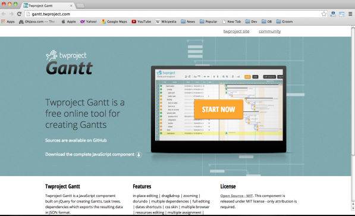Click the Features section heading
This screenshot has width=355, height=216.
[x=142, y=186]
